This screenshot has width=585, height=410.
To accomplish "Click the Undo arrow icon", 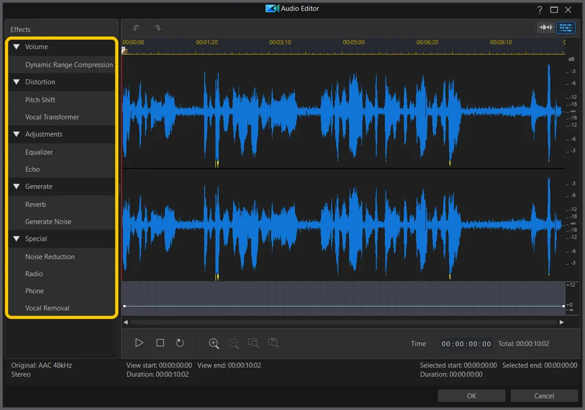I will pos(136,28).
